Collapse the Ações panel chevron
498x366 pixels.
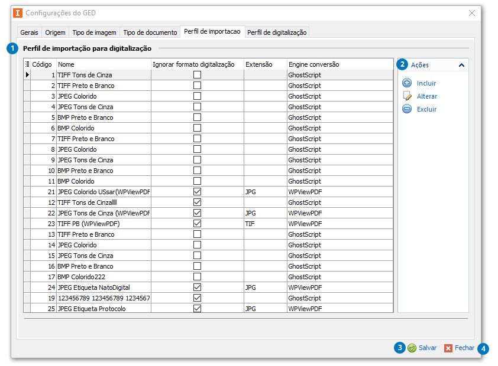click(461, 66)
